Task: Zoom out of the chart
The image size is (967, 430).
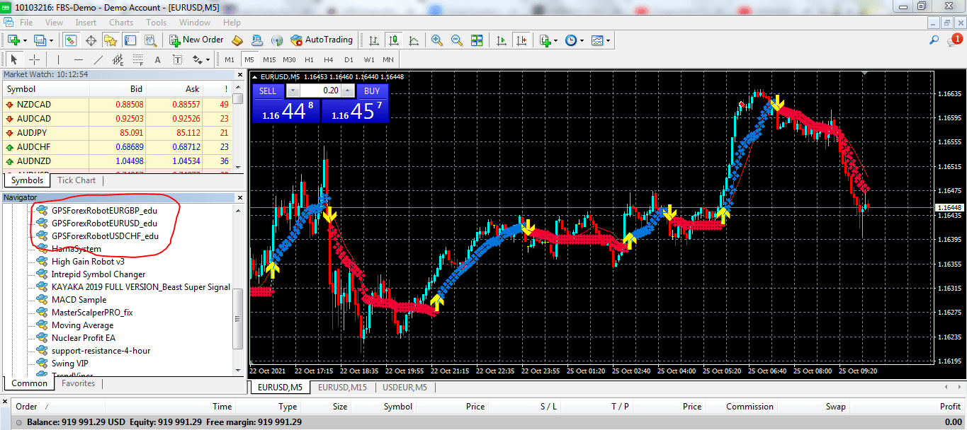Action: tap(457, 40)
